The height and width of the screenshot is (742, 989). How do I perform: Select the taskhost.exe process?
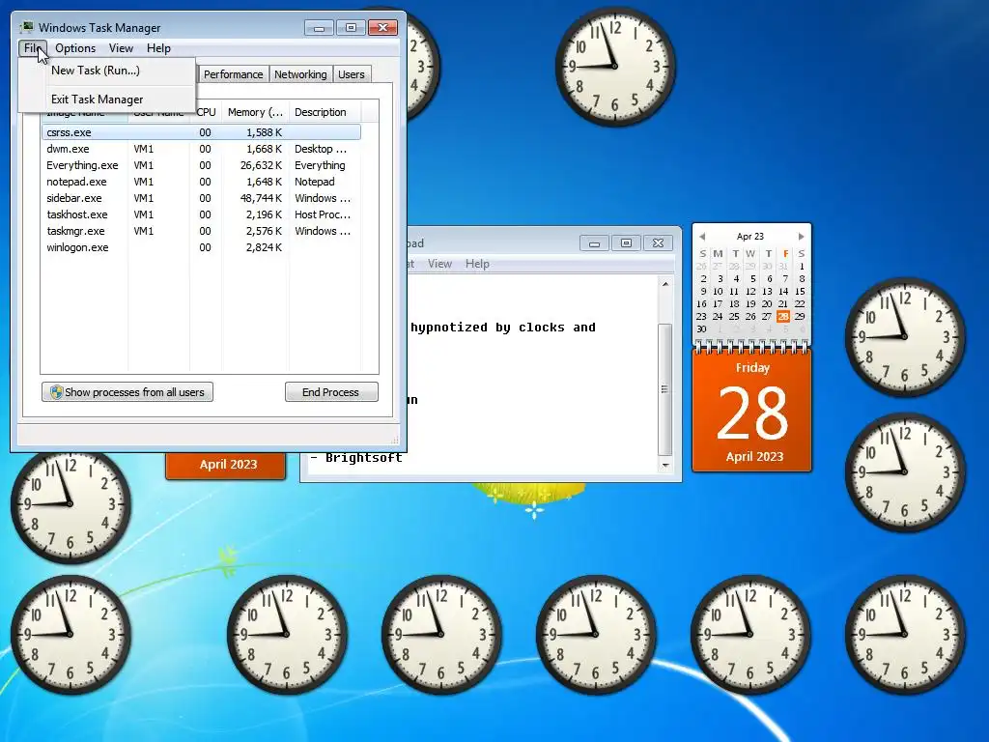point(201,214)
